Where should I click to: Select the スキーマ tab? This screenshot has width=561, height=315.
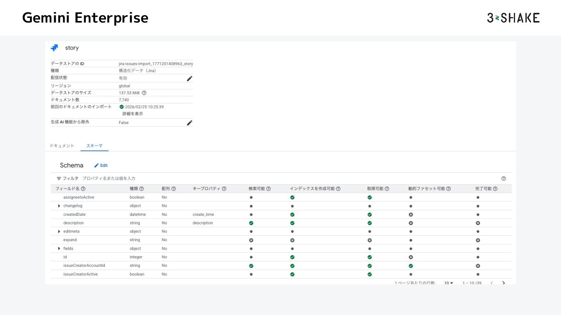tap(94, 146)
